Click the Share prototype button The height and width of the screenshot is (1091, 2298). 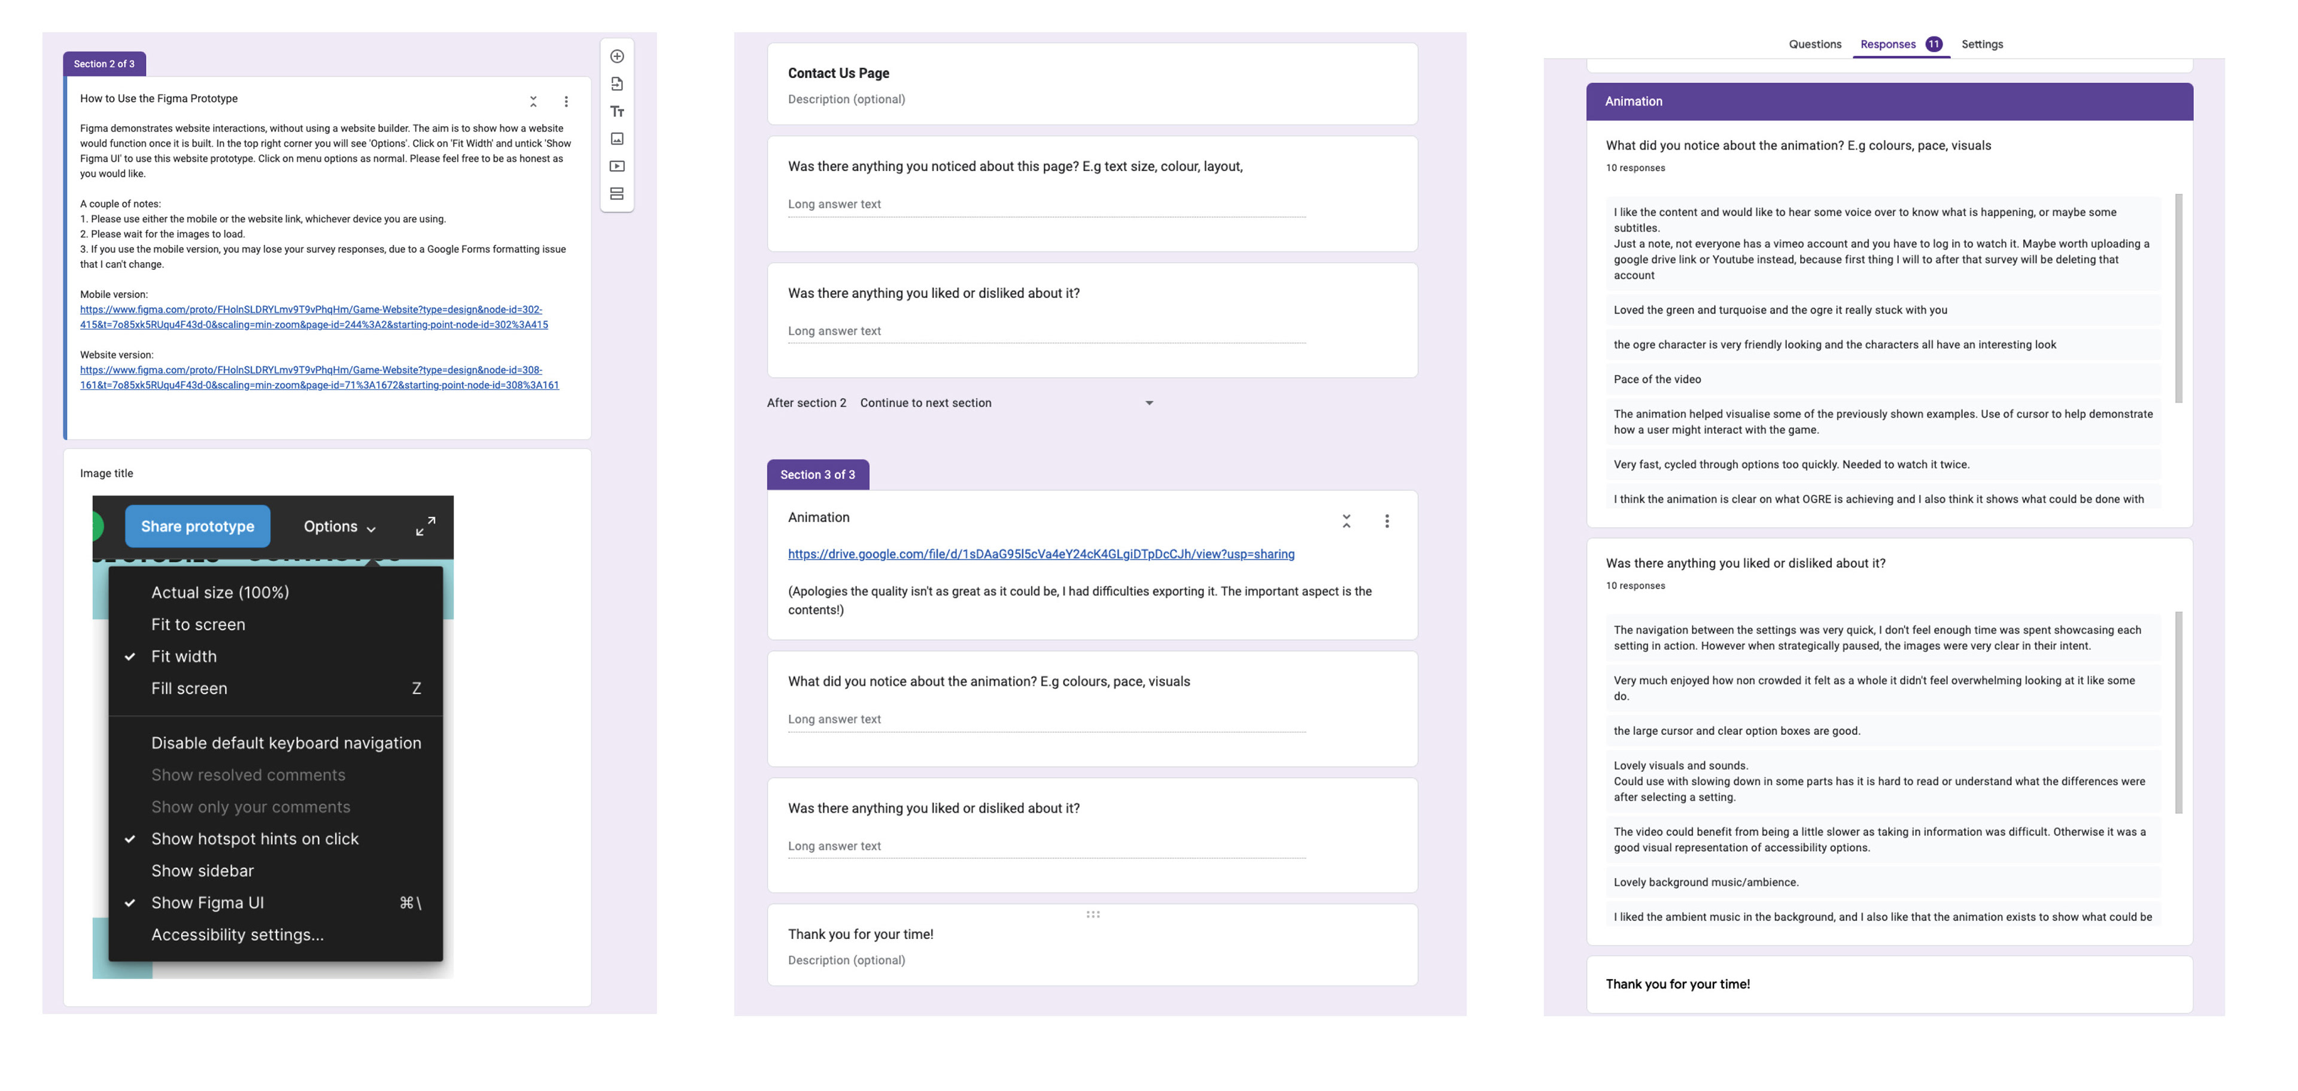tap(197, 526)
